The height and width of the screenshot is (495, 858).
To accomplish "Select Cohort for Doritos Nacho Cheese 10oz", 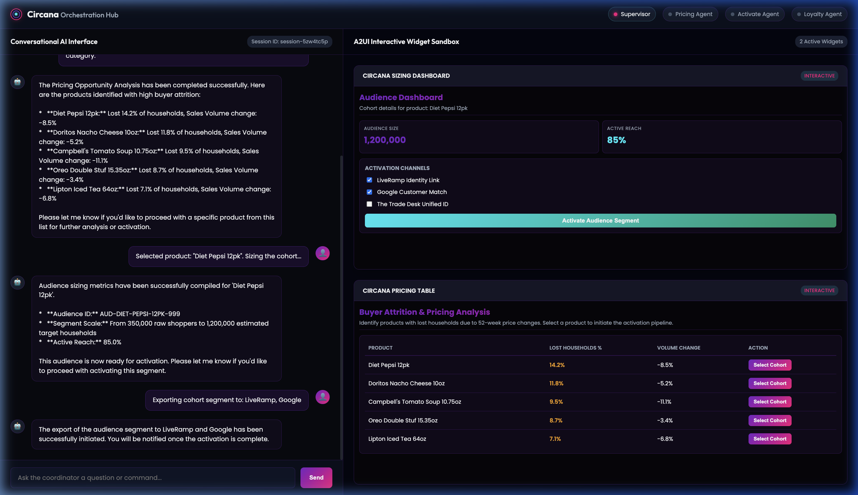I will pyautogui.click(x=770, y=383).
